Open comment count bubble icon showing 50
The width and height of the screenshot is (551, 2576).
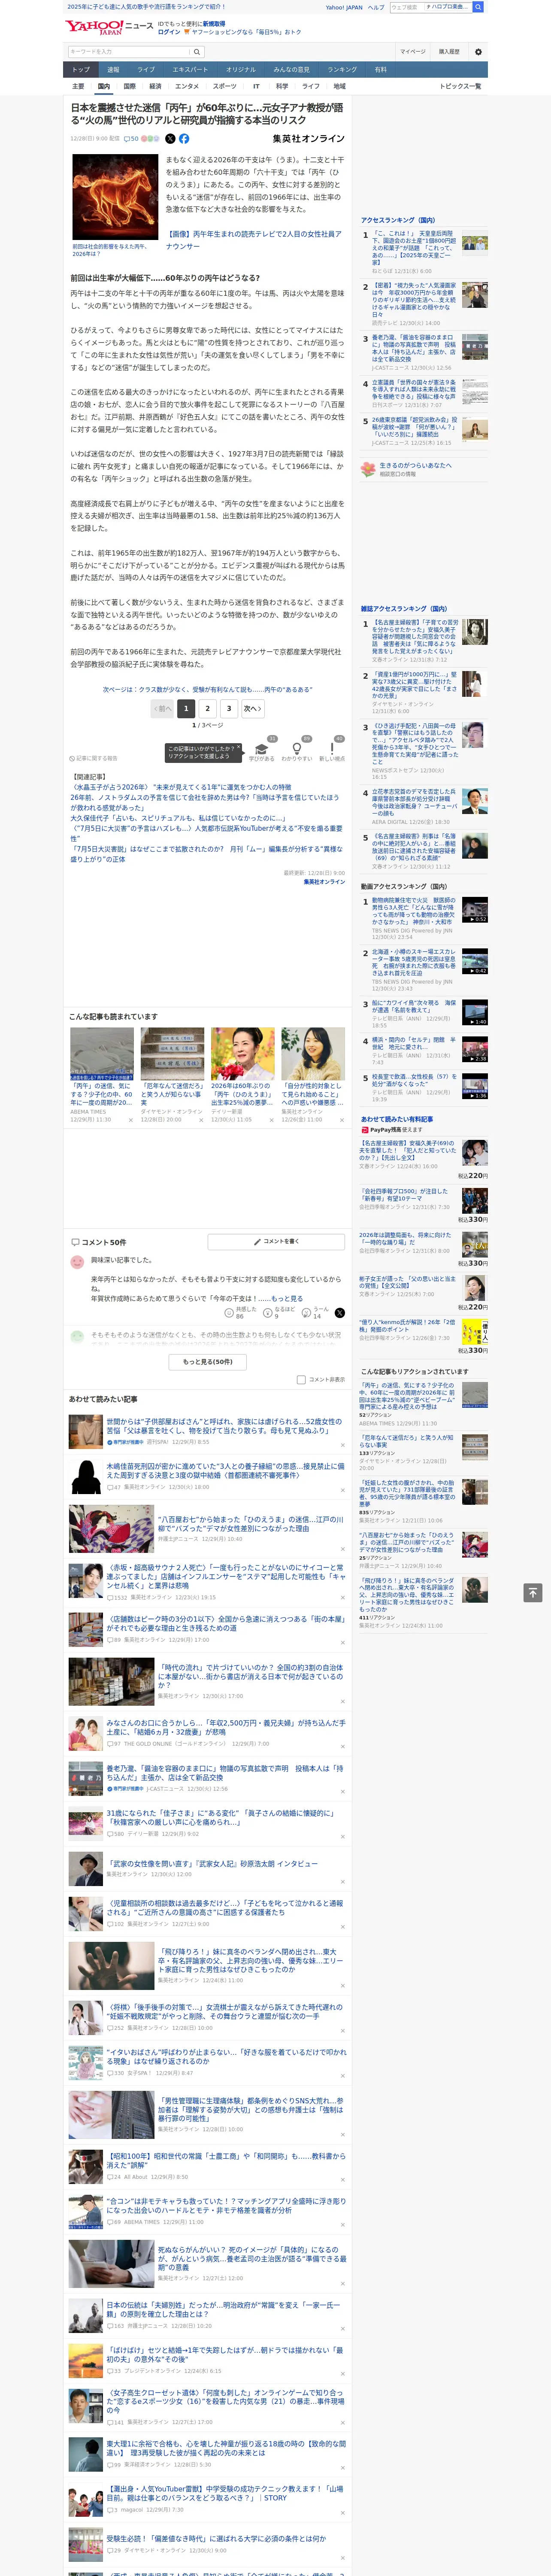pos(131,139)
